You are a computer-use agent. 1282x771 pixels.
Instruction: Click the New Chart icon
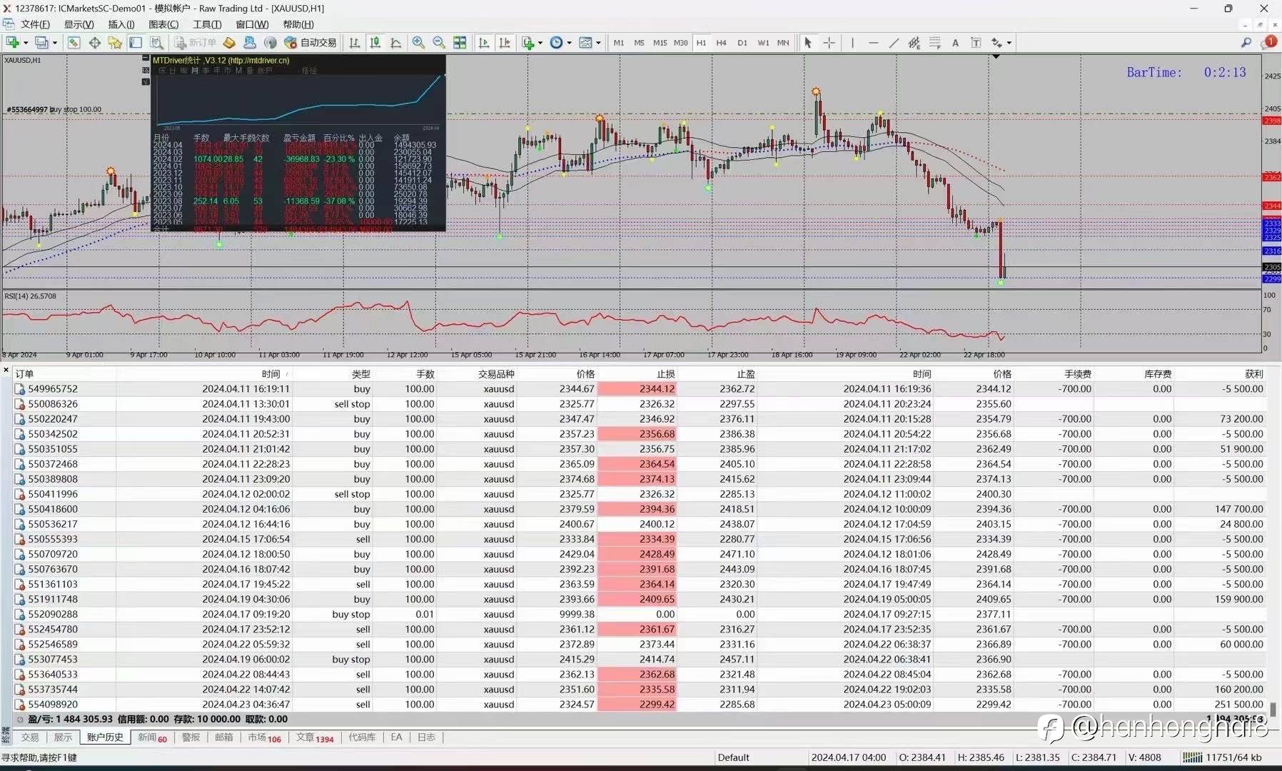pos(12,43)
